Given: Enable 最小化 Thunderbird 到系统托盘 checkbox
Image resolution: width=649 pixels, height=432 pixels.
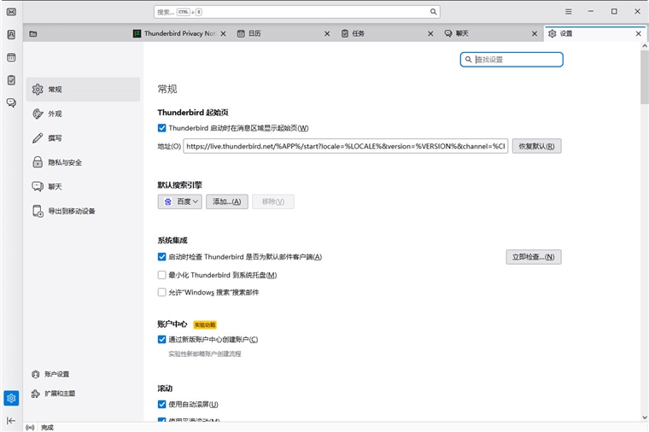Looking at the screenshot, I should [x=162, y=275].
